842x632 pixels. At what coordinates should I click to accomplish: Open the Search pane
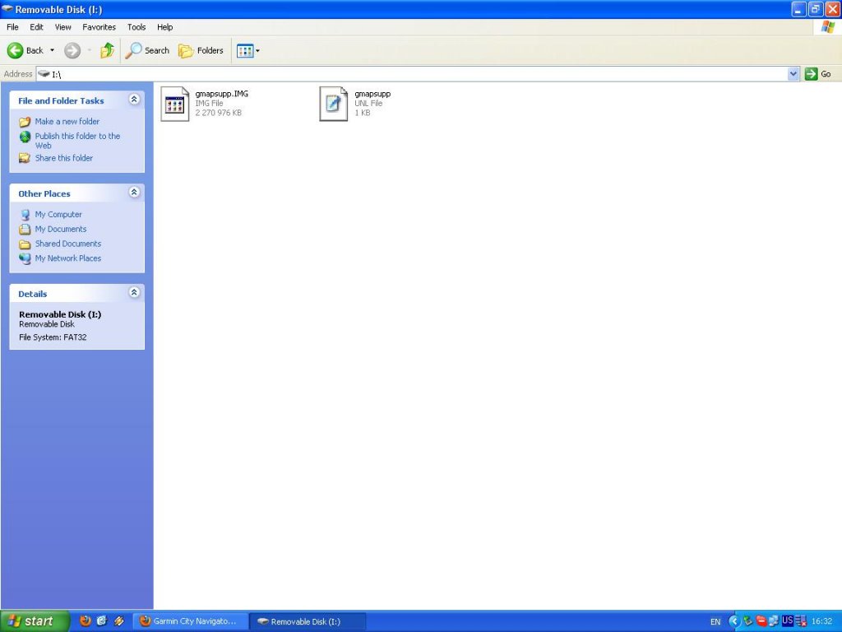point(147,50)
